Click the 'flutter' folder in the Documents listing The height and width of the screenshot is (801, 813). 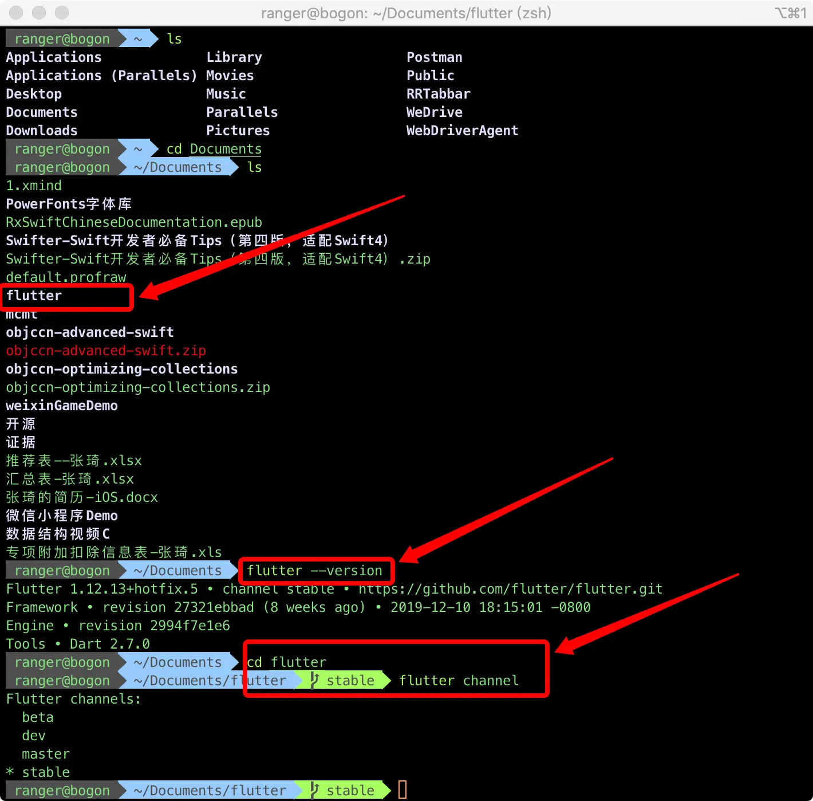point(34,296)
